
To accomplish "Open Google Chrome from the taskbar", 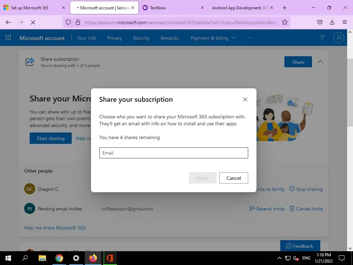I will [59, 258].
